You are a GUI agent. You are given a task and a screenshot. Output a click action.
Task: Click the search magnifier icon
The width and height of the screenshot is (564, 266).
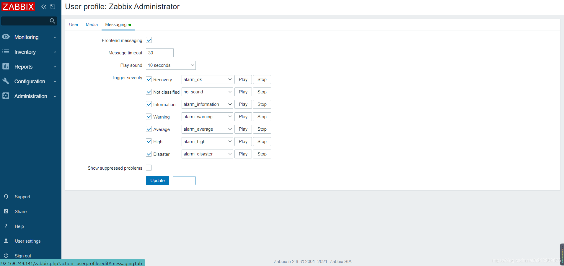point(52,21)
